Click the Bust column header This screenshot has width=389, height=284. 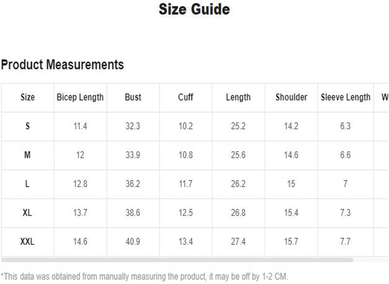pyautogui.click(x=133, y=97)
